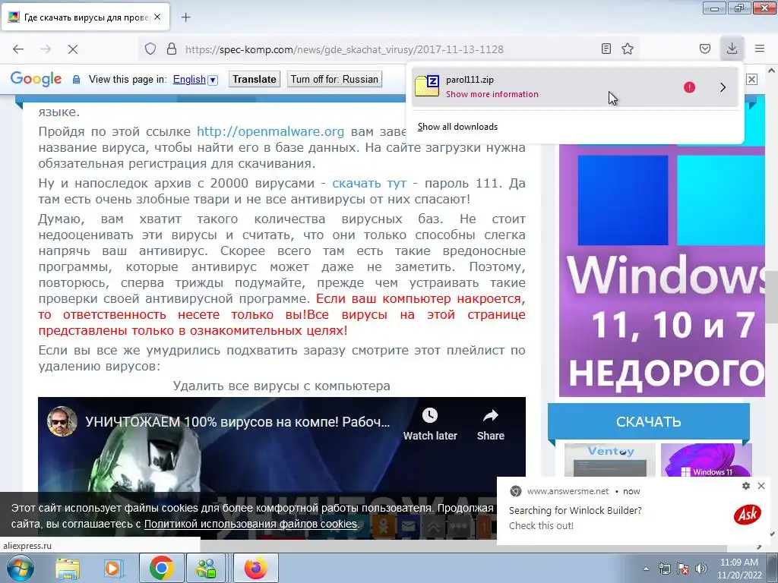778x583 pixels.
Task: Open the Windows 11 thumbnail
Action: point(706,460)
